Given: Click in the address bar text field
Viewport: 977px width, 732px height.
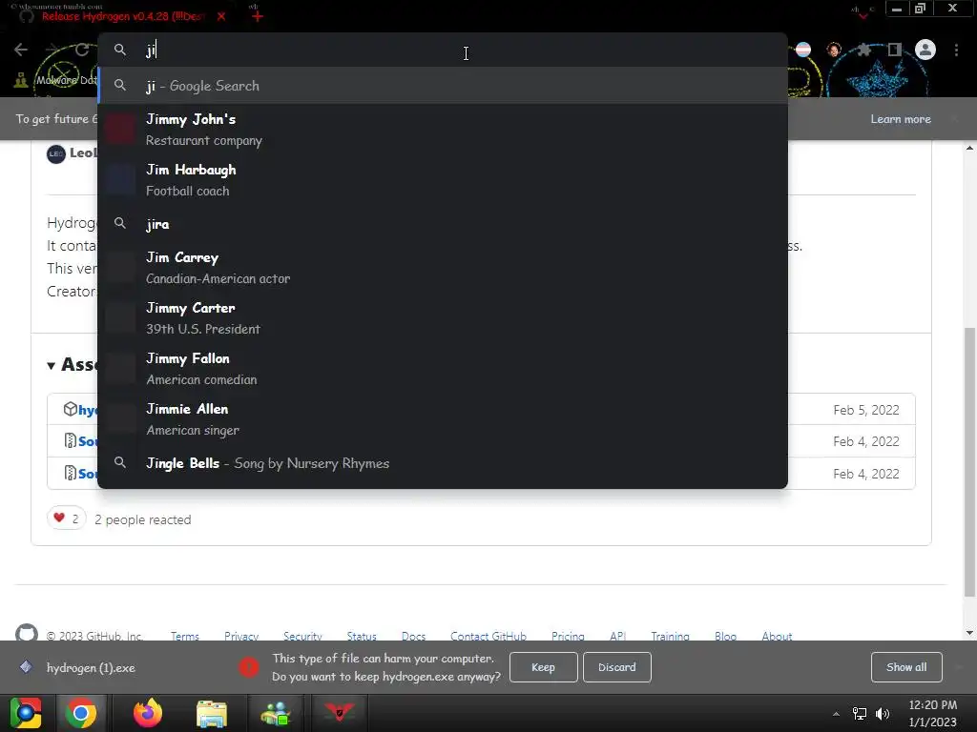Looking at the screenshot, I should tap(443, 50).
